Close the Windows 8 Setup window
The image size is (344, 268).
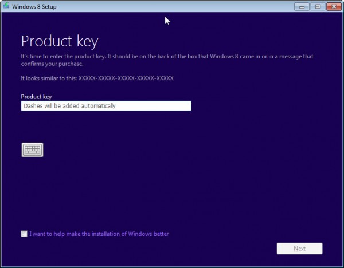[x=334, y=7]
